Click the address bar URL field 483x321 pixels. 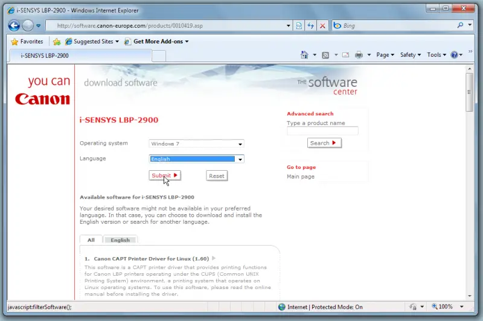coord(165,26)
